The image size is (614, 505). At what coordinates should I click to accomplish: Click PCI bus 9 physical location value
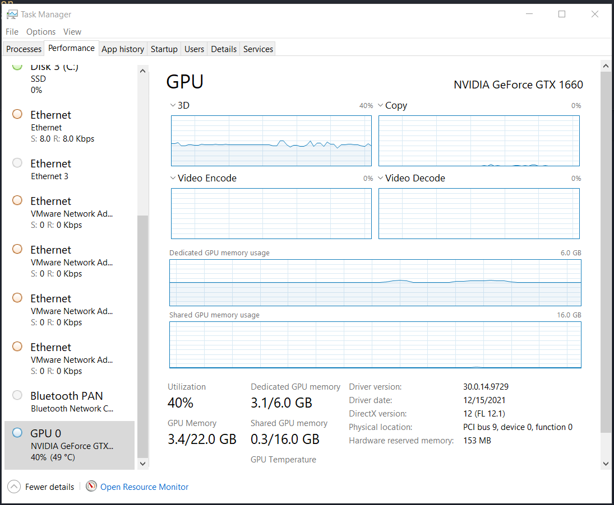518,427
